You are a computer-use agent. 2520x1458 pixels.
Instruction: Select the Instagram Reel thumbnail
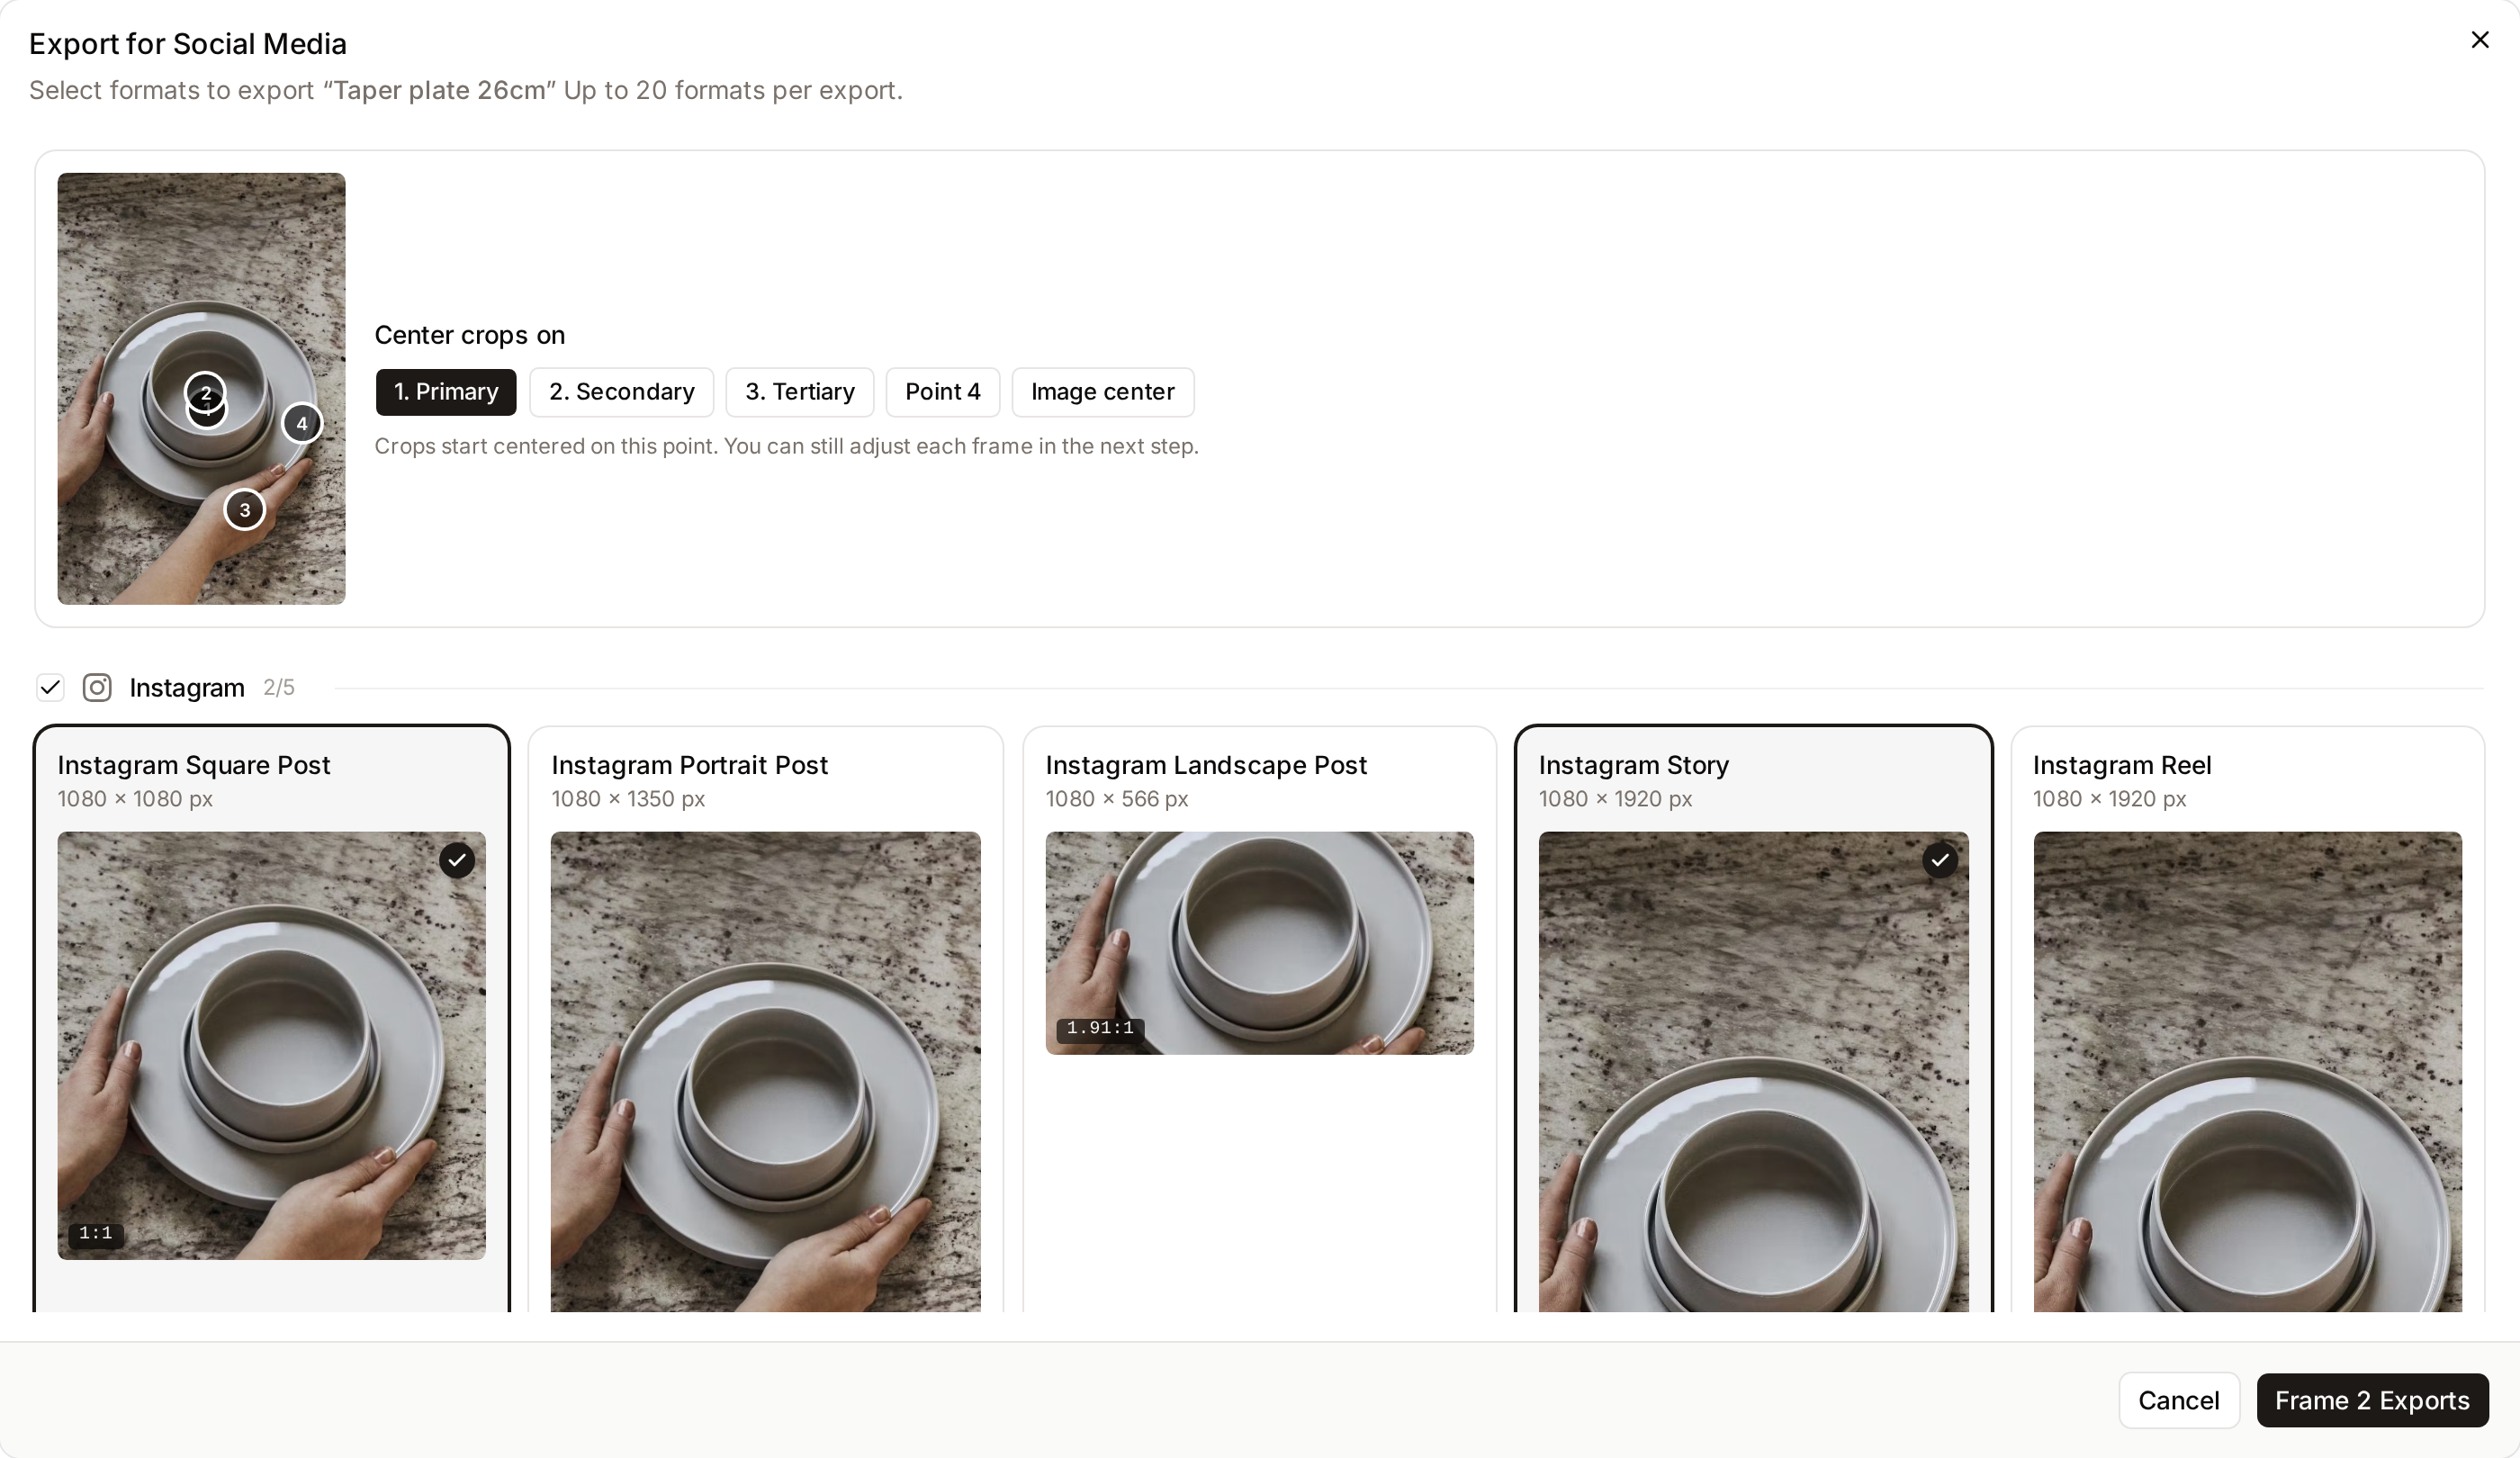tap(2248, 1071)
